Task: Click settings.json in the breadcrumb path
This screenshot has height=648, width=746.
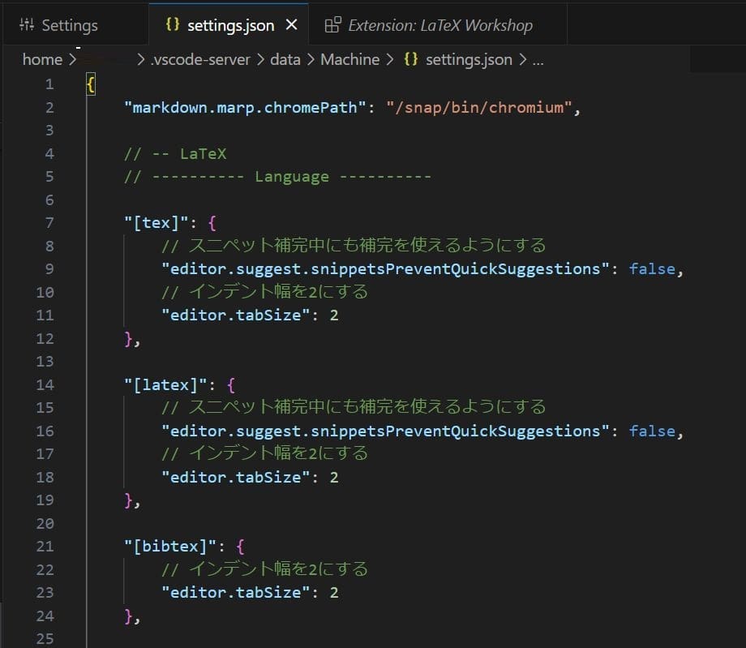Action: coord(468,59)
